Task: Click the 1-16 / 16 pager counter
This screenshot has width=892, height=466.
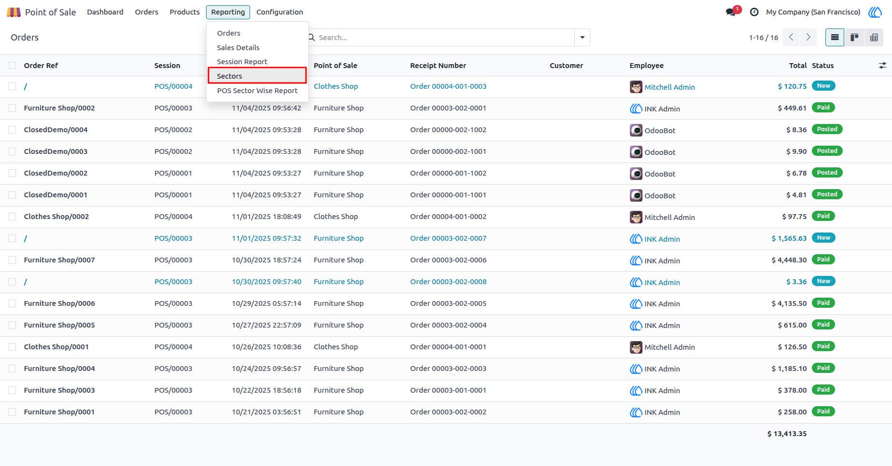Action: point(764,38)
